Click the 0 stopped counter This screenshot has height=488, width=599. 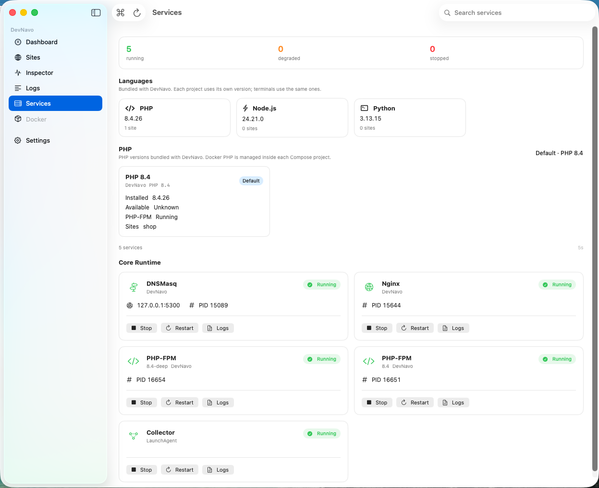click(x=439, y=53)
